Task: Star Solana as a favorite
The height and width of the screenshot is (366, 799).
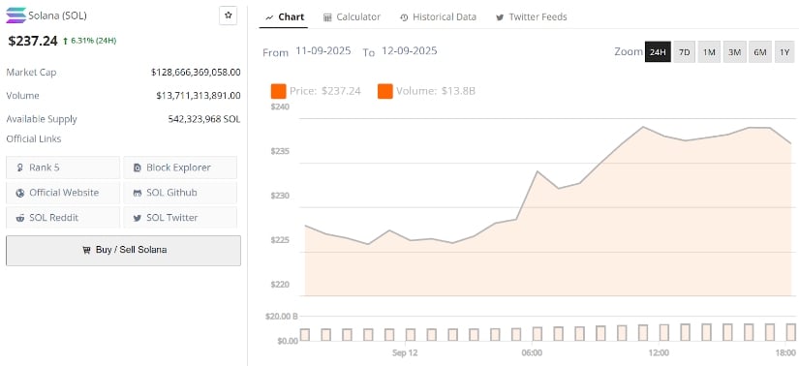Action: click(x=228, y=15)
